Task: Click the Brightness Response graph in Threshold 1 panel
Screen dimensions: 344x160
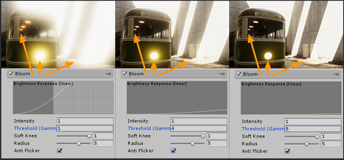Action: click(63, 98)
